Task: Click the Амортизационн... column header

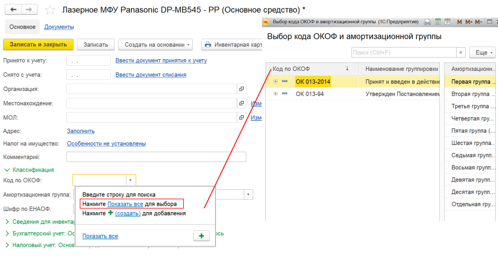Action: coord(470,69)
